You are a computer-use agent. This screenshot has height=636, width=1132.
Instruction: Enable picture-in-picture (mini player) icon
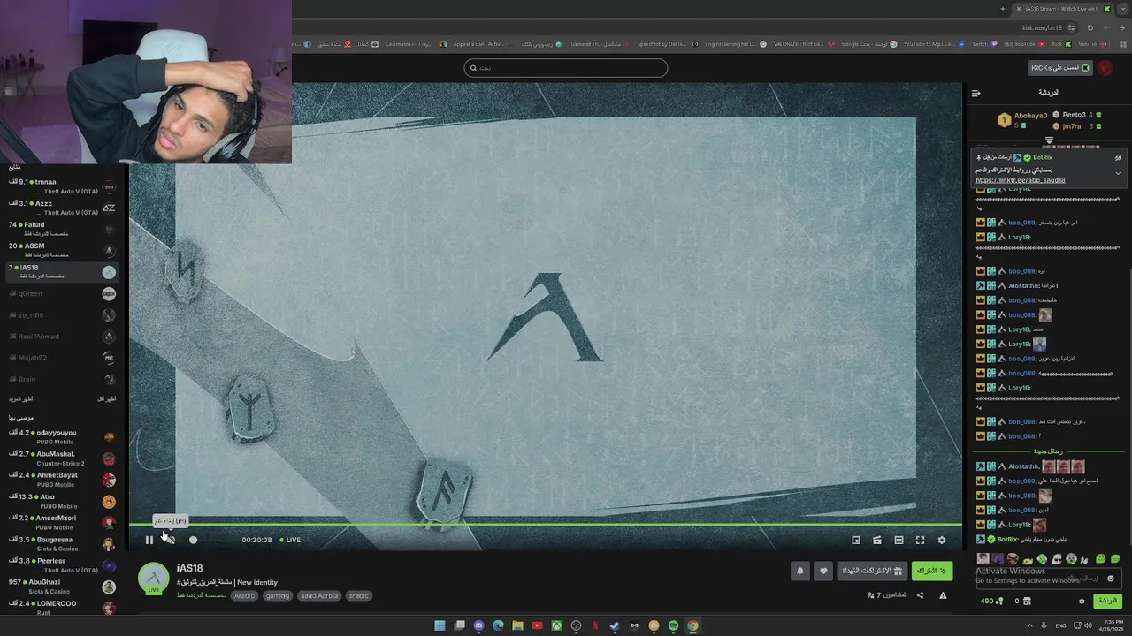coord(856,540)
